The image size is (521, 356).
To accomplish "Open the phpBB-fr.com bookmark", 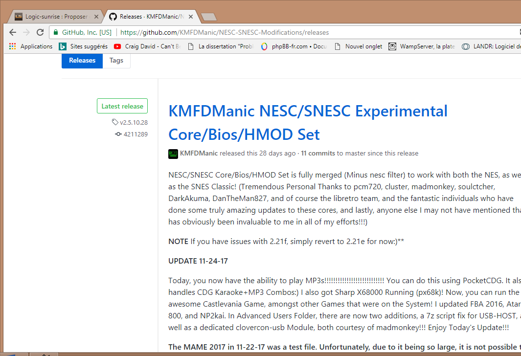I will pos(294,46).
